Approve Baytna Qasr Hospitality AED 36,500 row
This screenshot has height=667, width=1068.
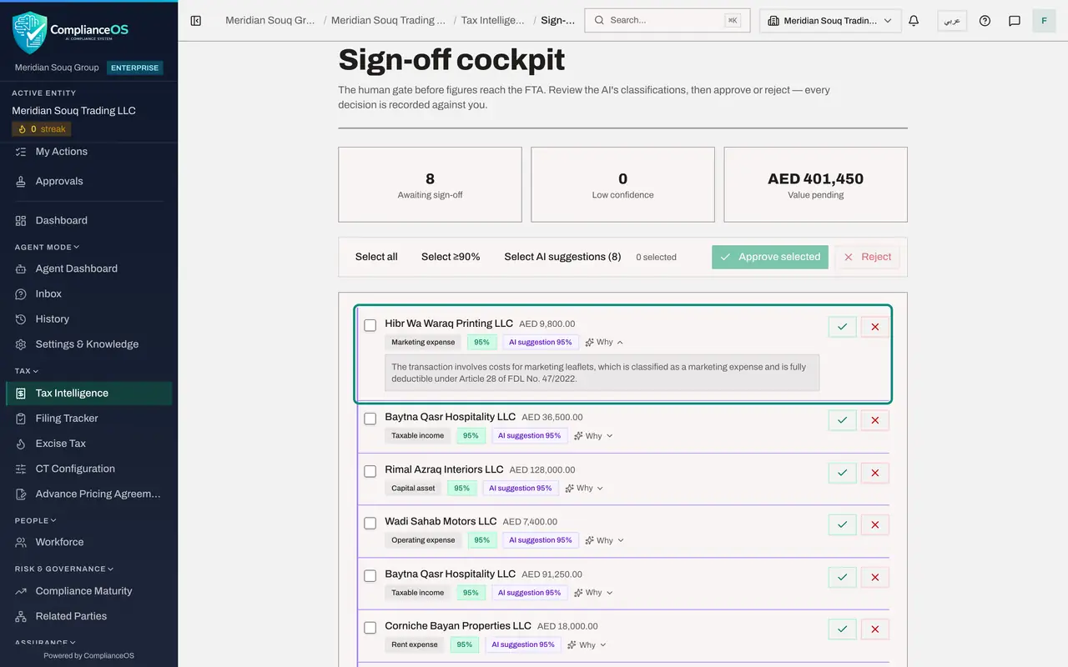843,420
